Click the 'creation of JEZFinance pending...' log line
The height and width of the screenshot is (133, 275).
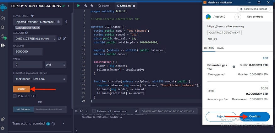102,117
